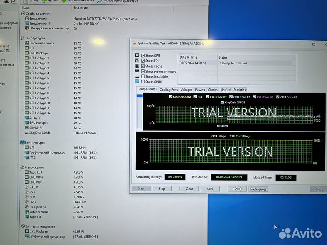This screenshot has height=245, width=327.
Task: Tick the Stress CPU checkbox
Action: [x=143, y=55]
